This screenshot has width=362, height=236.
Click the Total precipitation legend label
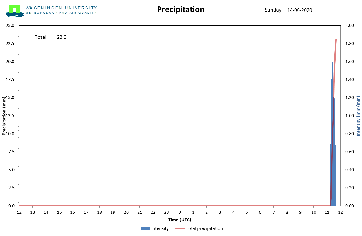point(204,228)
